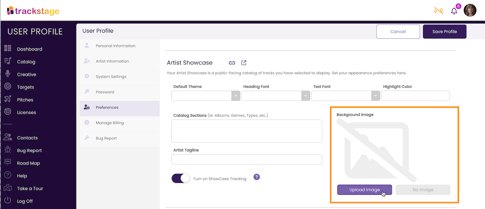Screen dimensions: 485x209
Task: Click the background image placeholder
Action: click(377, 150)
